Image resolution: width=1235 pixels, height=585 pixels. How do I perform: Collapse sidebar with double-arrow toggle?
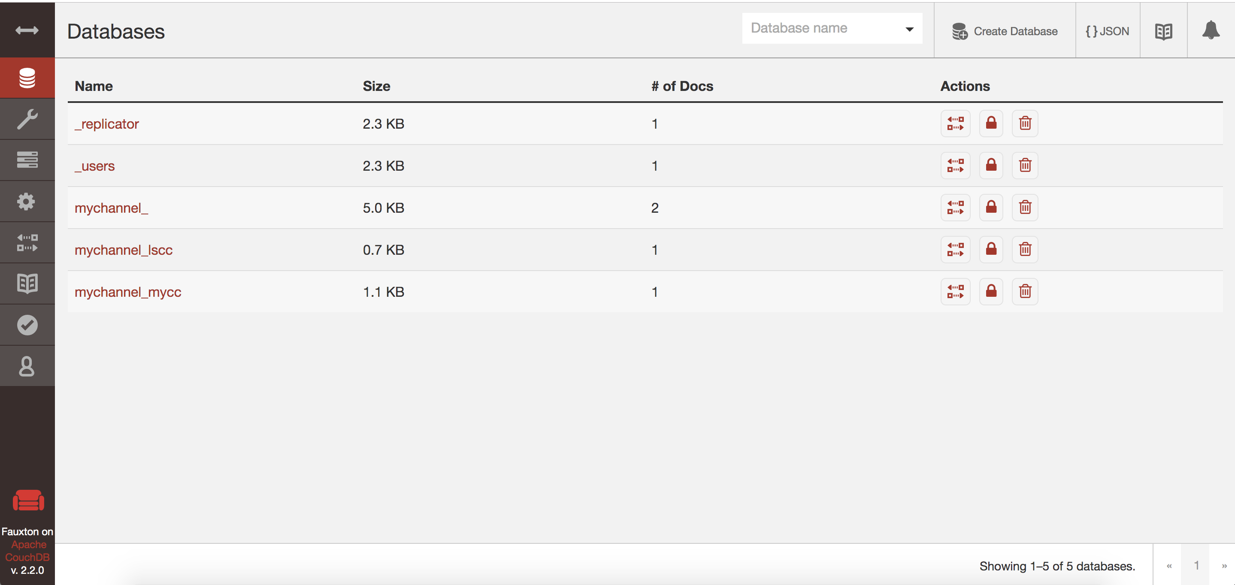tap(27, 30)
